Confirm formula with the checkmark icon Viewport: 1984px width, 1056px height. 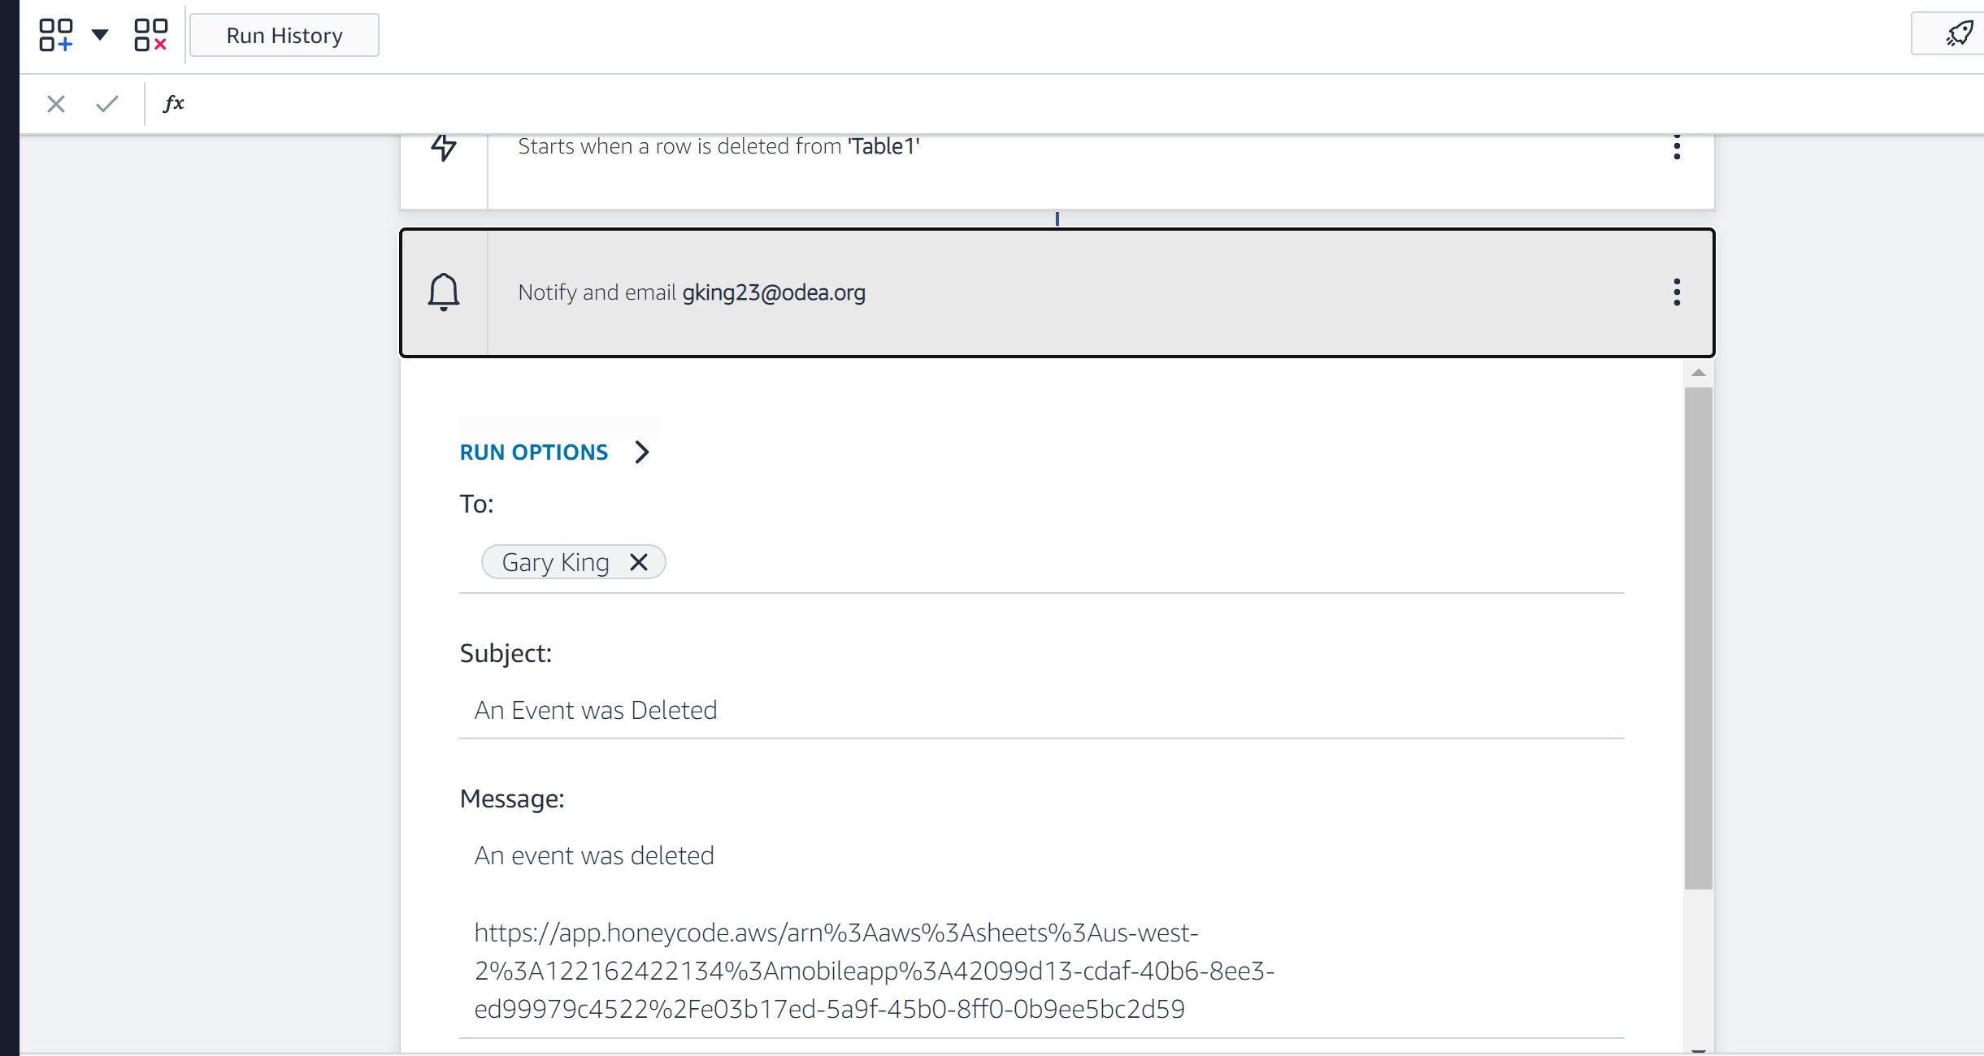click(x=107, y=104)
